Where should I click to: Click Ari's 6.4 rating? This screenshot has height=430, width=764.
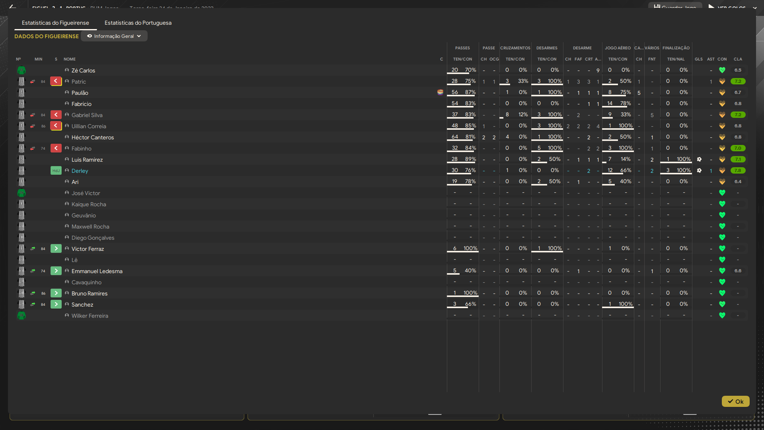coord(738,182)
